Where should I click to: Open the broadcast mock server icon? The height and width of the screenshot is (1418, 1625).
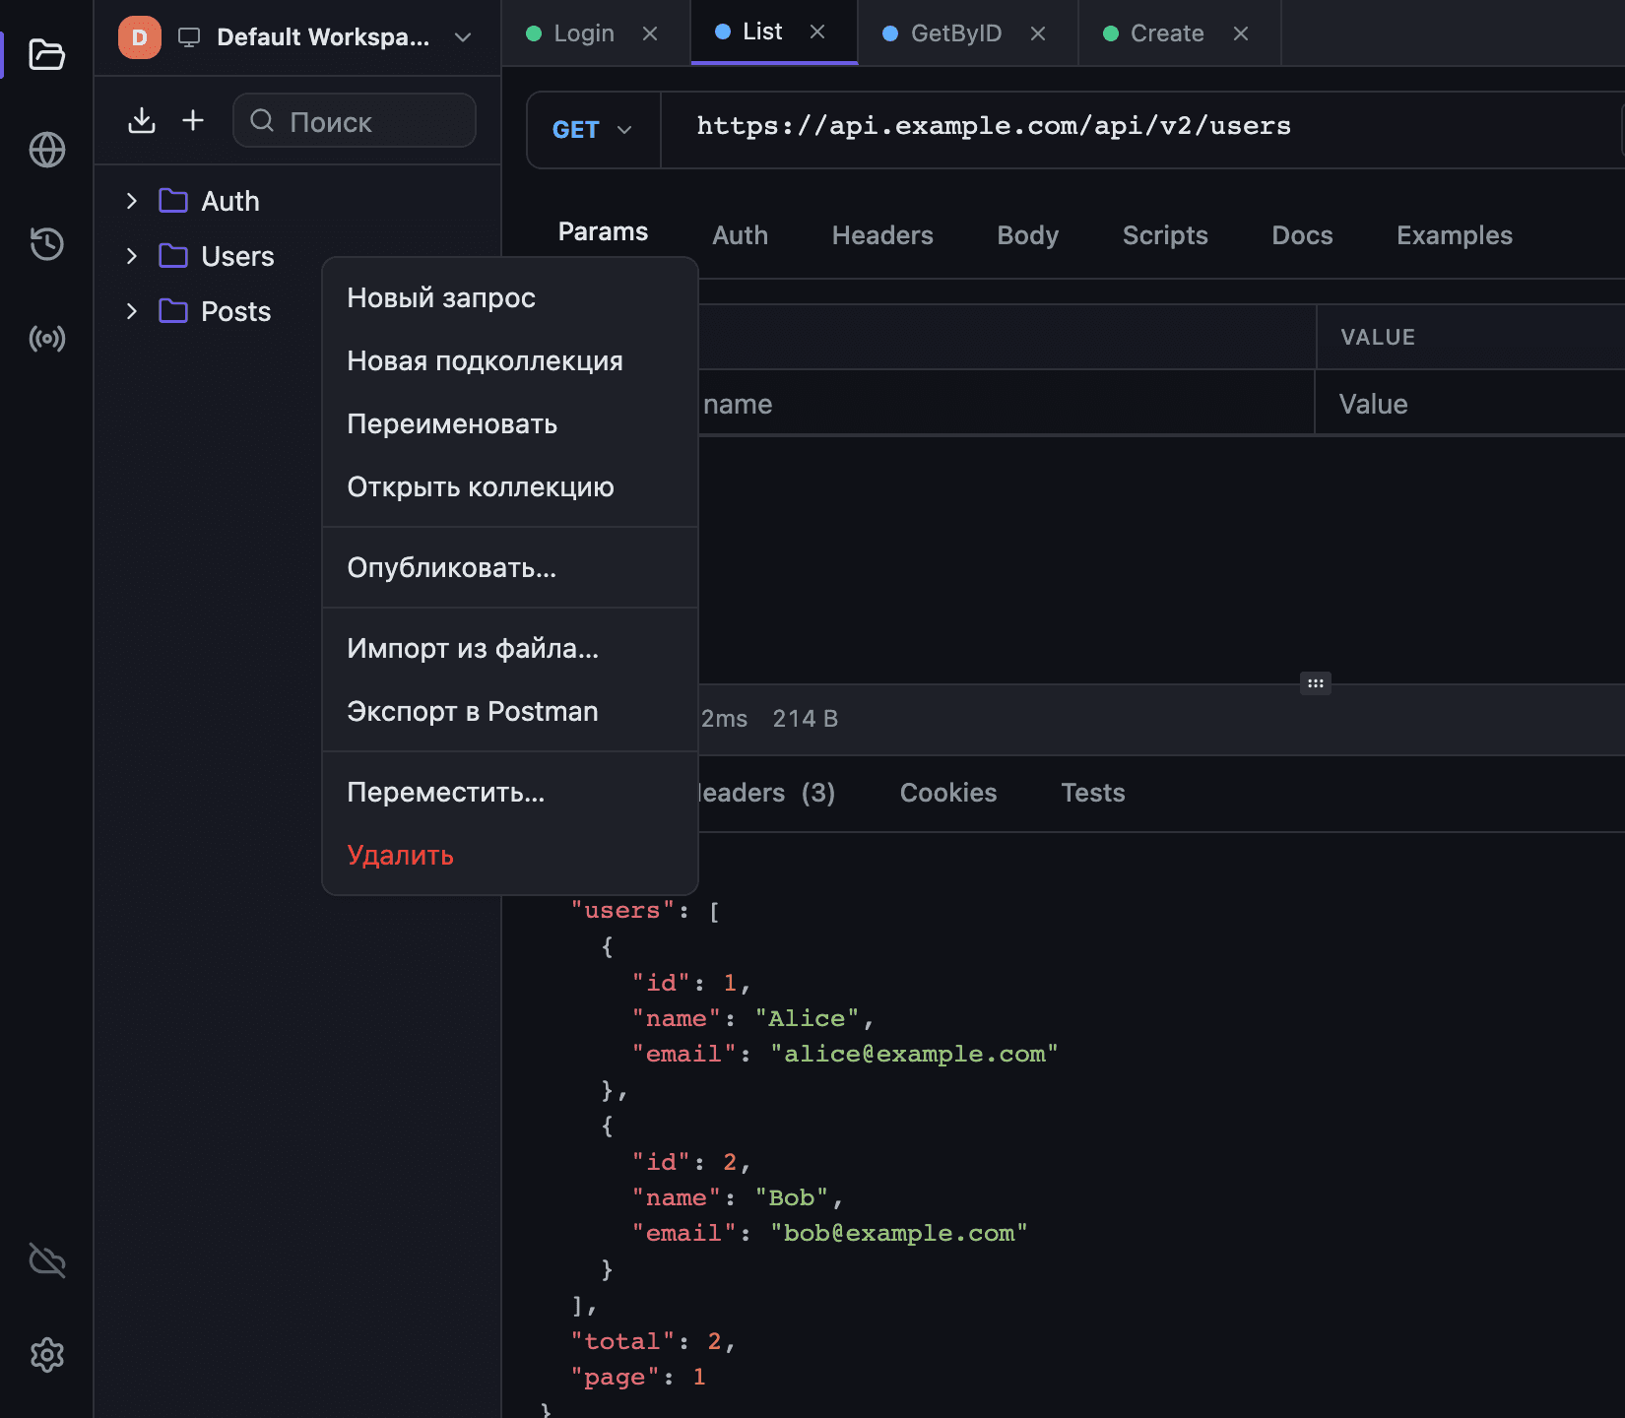coord(46,339)
